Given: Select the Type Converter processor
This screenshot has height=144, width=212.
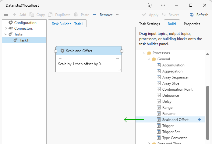Looking at the screenshot, I should point(175,138).
